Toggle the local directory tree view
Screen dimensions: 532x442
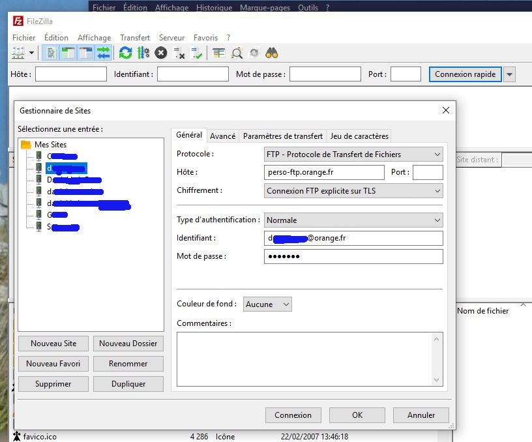(x=68, y=52)
